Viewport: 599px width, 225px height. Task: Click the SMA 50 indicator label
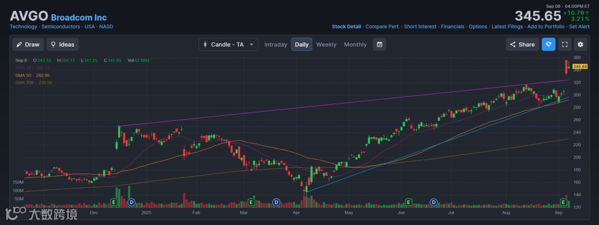33,75
